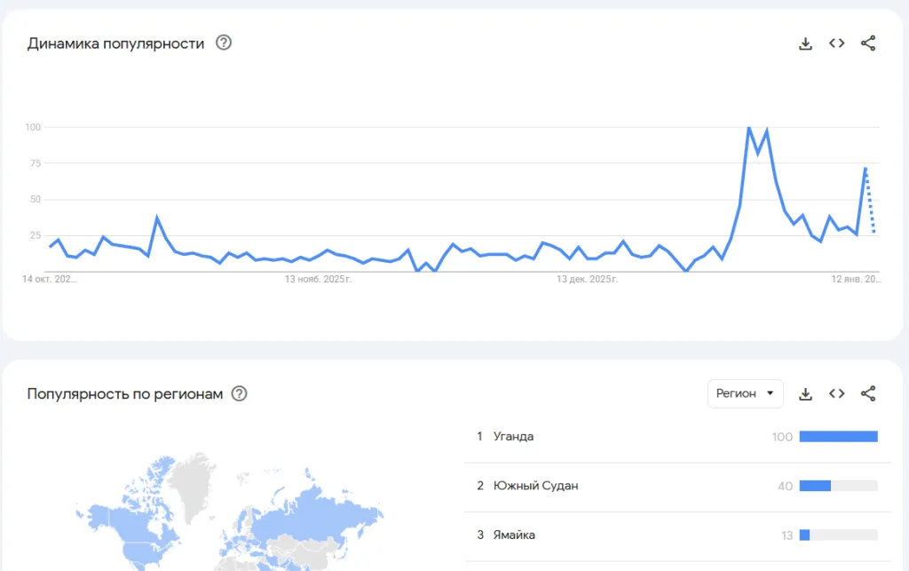Click the 13 дек. 2025 г. axis label

588,280
